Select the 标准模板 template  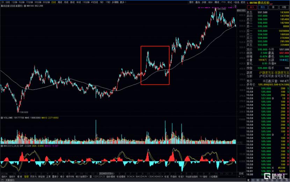click(x=121, y=177)
